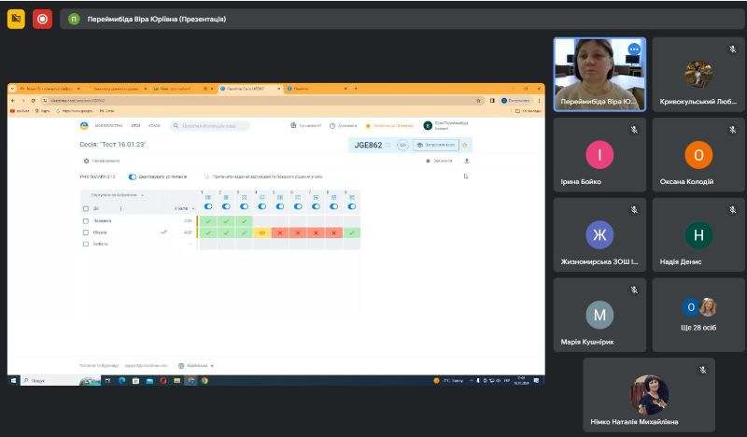The image size is (747, 437).
Task: Click mute icon on Жизномирська ЗОШ tile
Action: pyautogui.click(x=634, y=209)
